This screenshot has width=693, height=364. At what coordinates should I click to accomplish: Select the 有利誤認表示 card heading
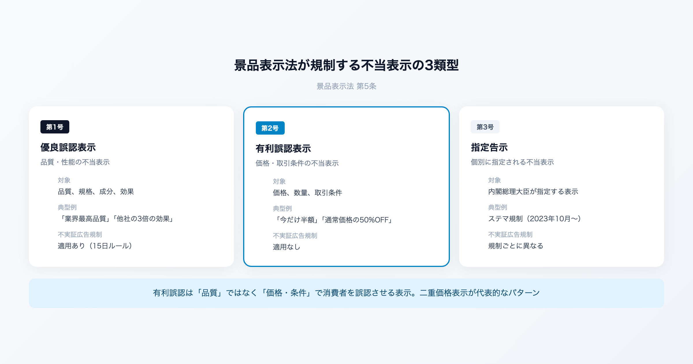[x=284, y=148]
